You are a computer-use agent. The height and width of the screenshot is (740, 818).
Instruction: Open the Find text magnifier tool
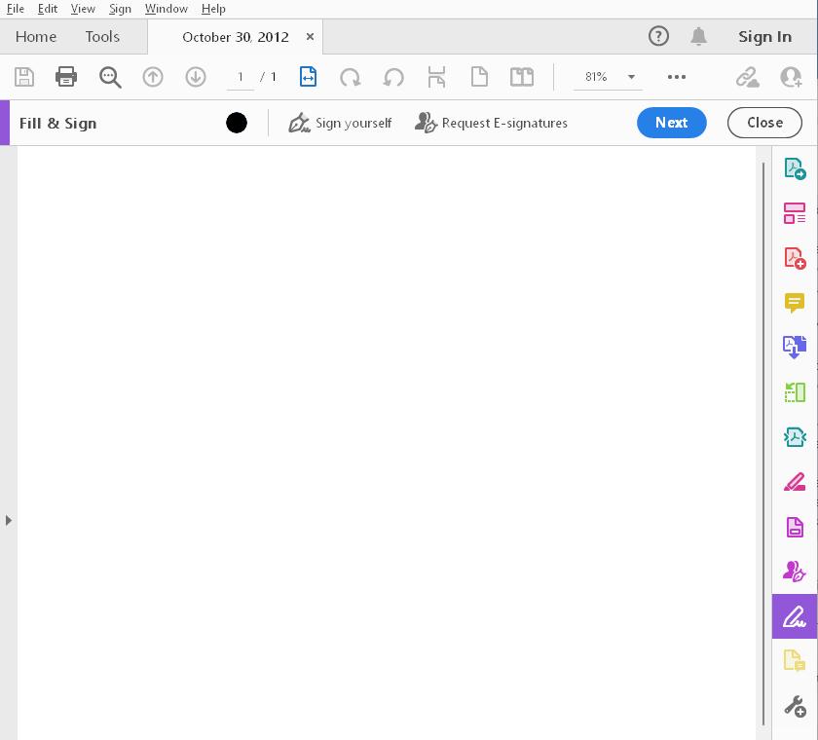coord(110,77)
